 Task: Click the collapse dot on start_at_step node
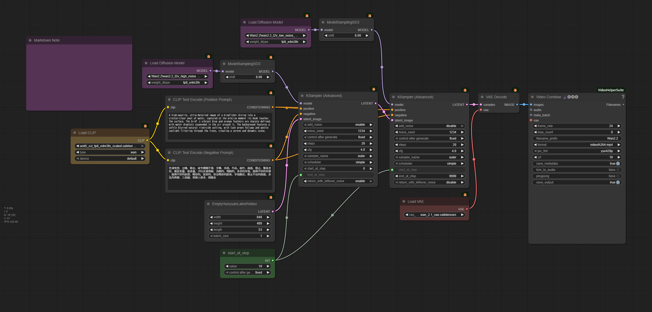point(224,253)
